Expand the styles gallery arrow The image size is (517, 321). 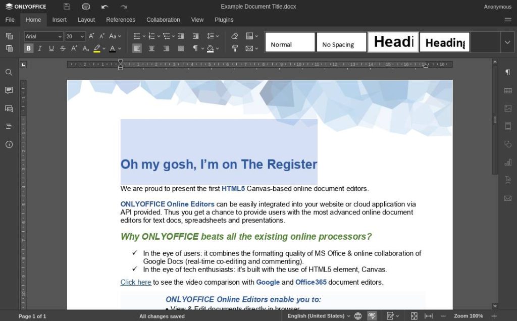click(x=507, y=42)
